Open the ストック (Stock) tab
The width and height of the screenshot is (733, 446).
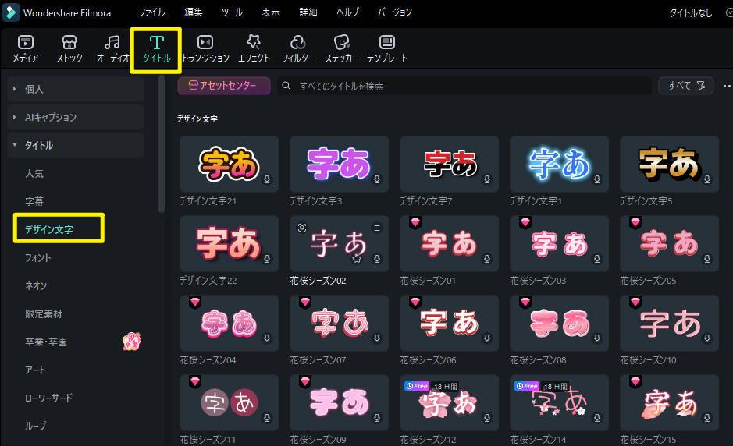point(69,49)
